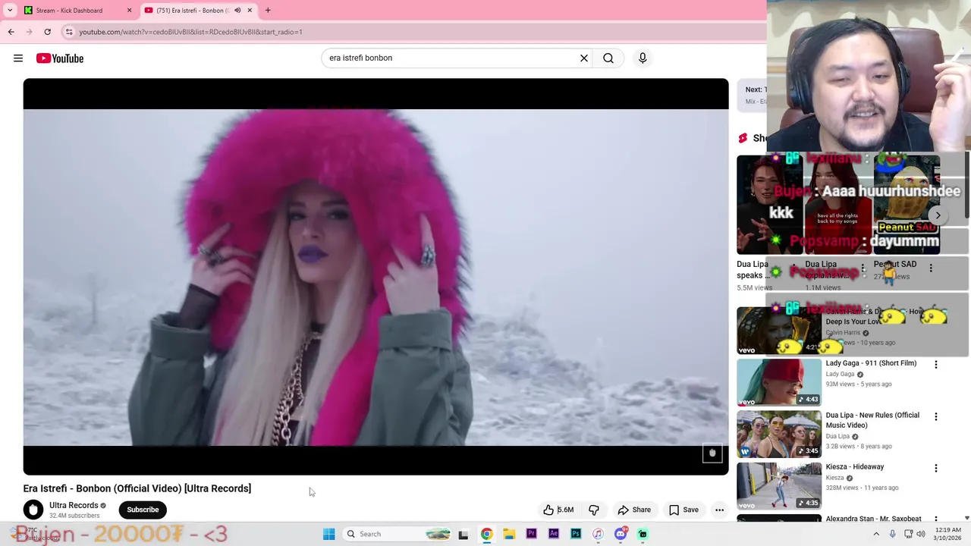Mute the YouTube tab audio
The height and width of the screenshot is (546, 971).
point(237,11)
